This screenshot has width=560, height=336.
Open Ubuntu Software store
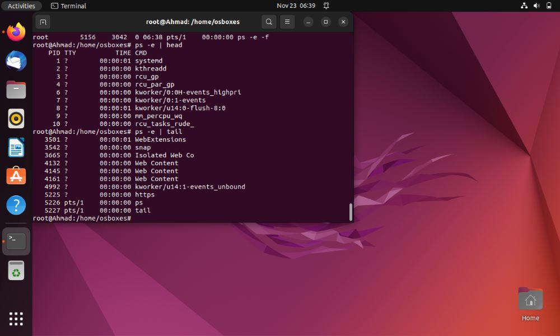click(x=16, y=176)
